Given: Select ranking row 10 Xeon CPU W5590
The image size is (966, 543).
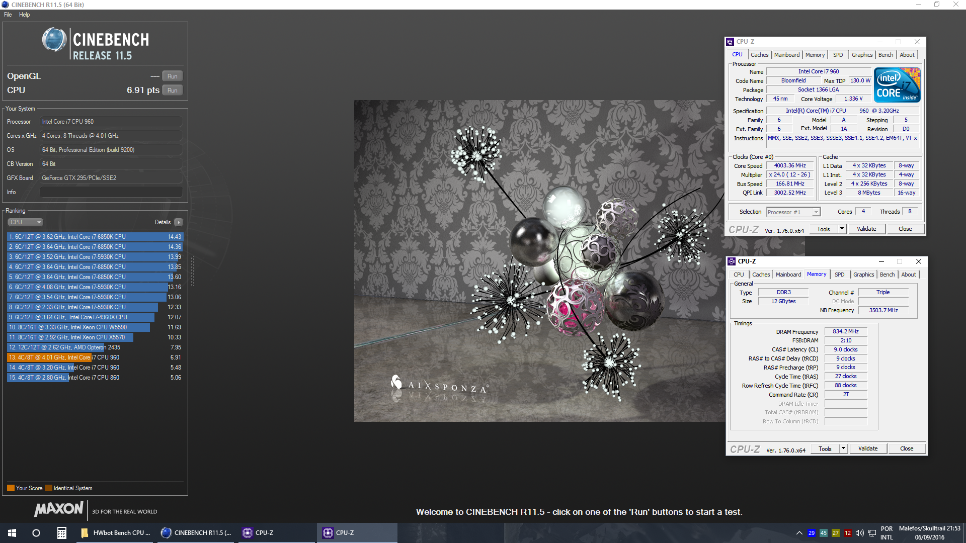Looking at the screenshot, I should click(x=95, y=327).
